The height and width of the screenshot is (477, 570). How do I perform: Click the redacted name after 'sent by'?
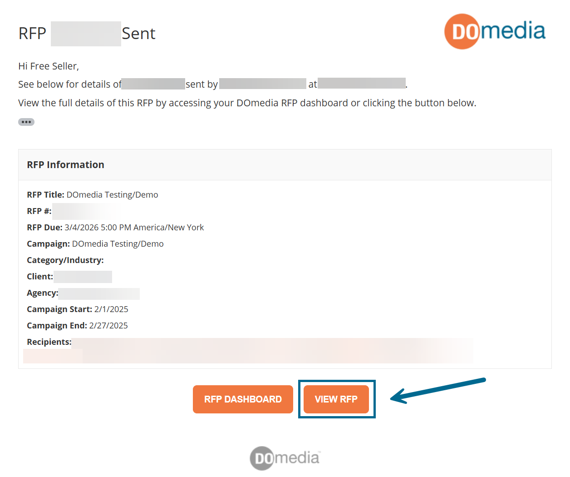tap(262, 84)
